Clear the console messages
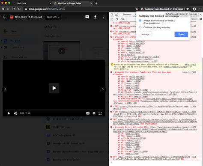The image size is (203, 166). (117, 19)
